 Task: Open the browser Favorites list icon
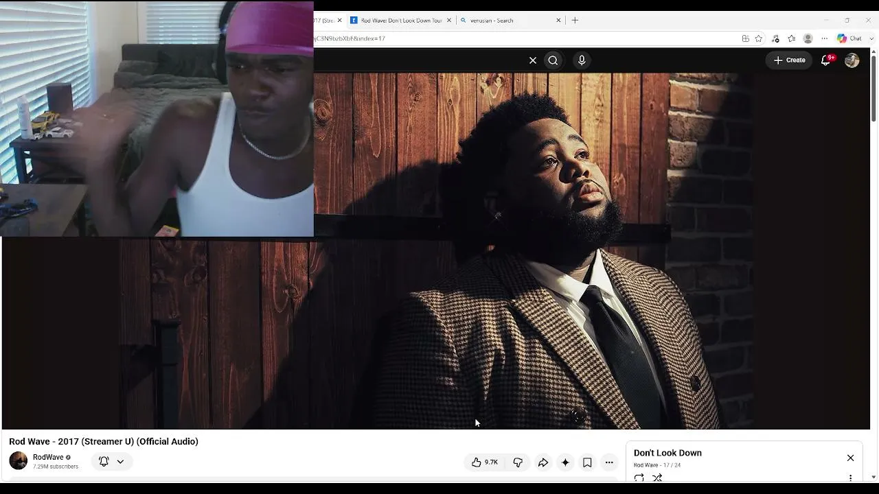792,38
